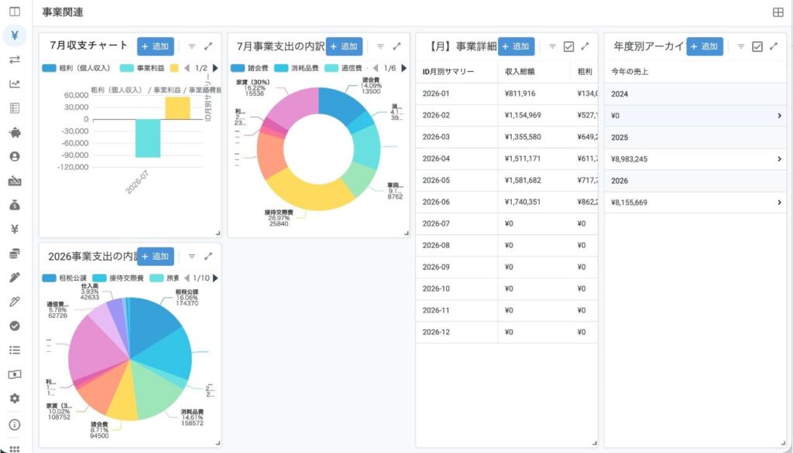
Task: Open filter for 年度別アーカイ widget
Action: 741,46
